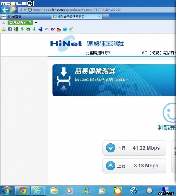
Task: Open Windows Live Mail from taskbar
Action: point(102,191)
